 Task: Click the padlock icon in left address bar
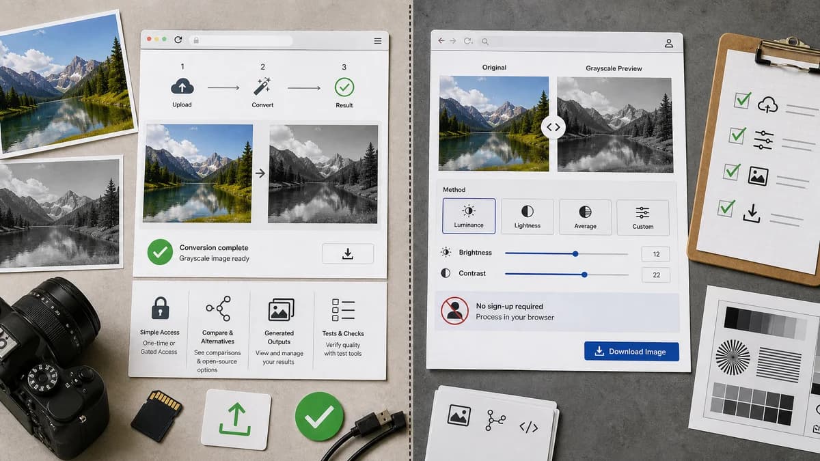196,41
